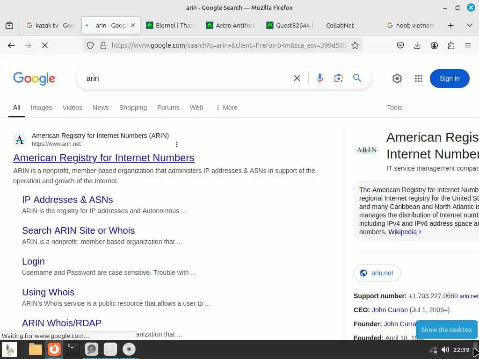Open the Using Whois sitelink
The width and height of the screenshot is (479, 359).
point(48,292)
